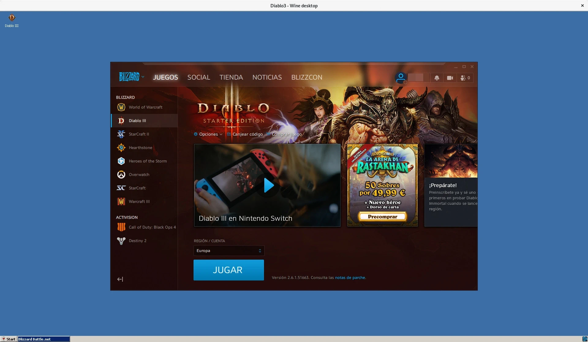Switch to the TIENDA tab
This screenshot has height=342, width=588.
click(x=231, y=77)
